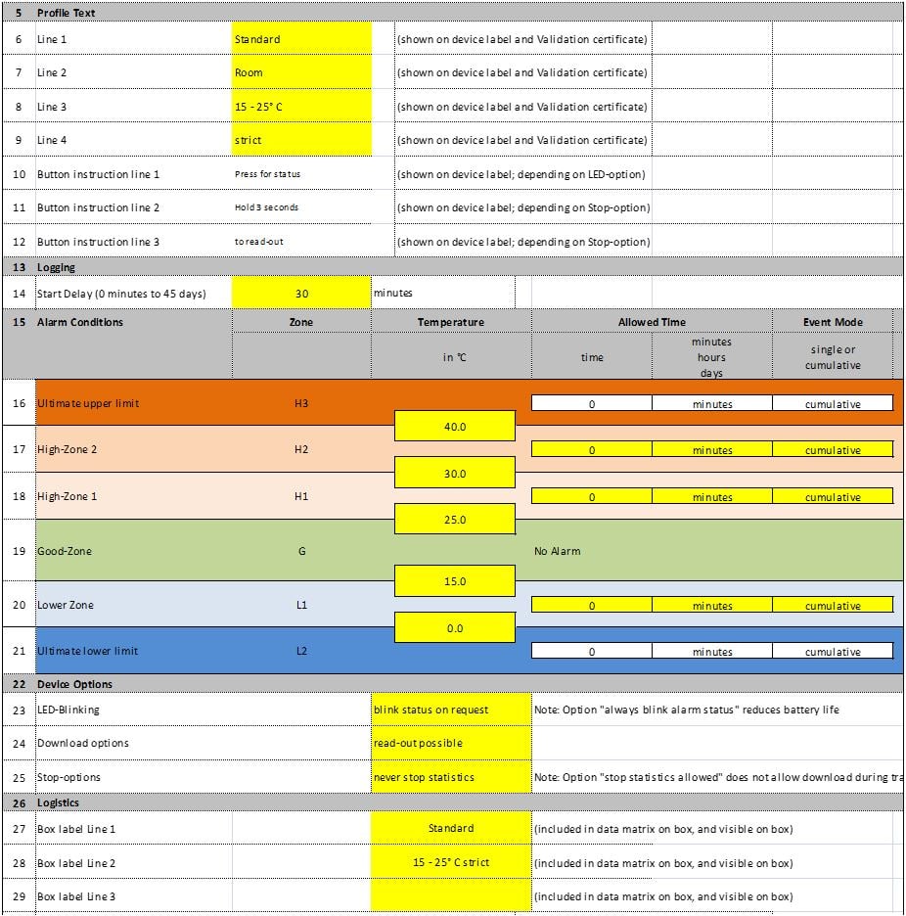The width and height of the screenshot is (906, 916).
Task: Click the 15.0 temperature threshold cell
Action: [x=455, y=581]
